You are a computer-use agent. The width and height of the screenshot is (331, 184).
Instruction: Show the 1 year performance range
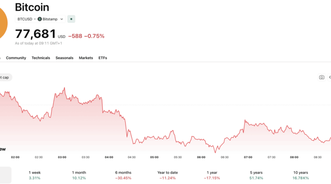213,175
